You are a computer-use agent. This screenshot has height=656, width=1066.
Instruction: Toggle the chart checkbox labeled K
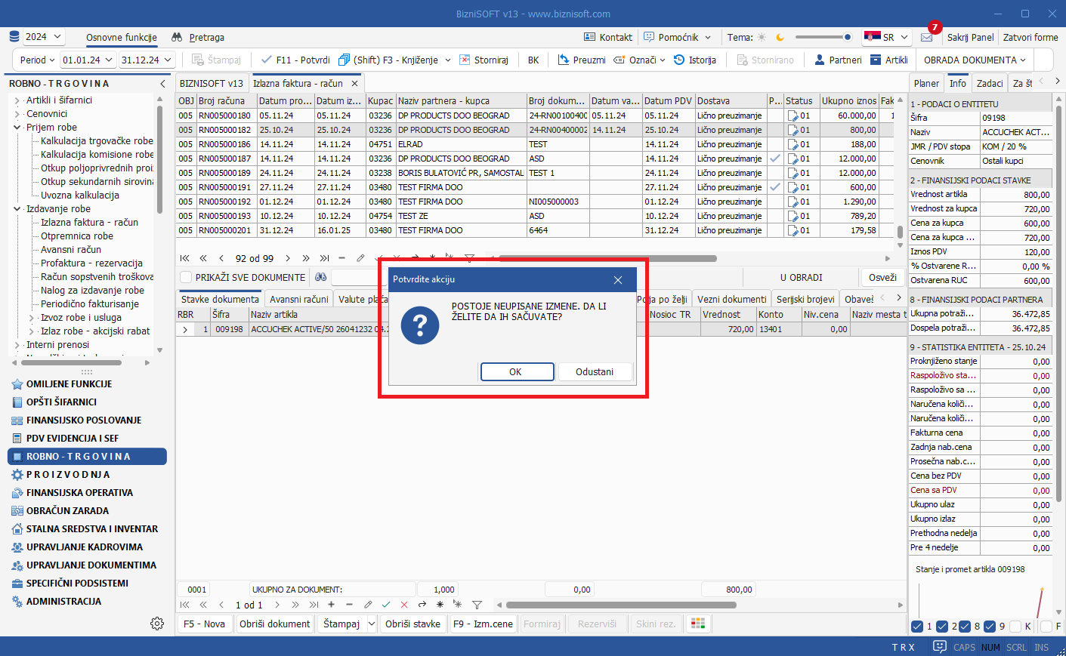pyautogui.click(x=1015, y=626)
